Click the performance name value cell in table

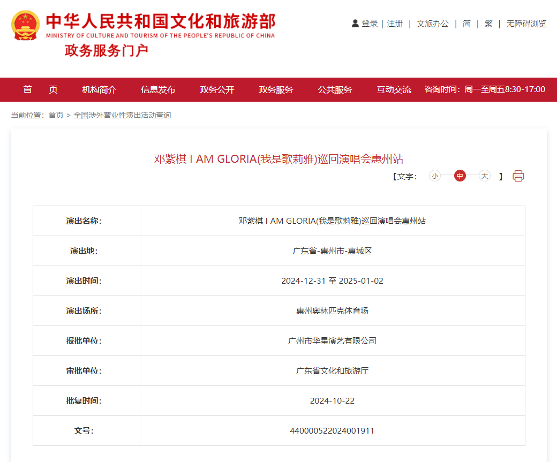tap(332, 221)
